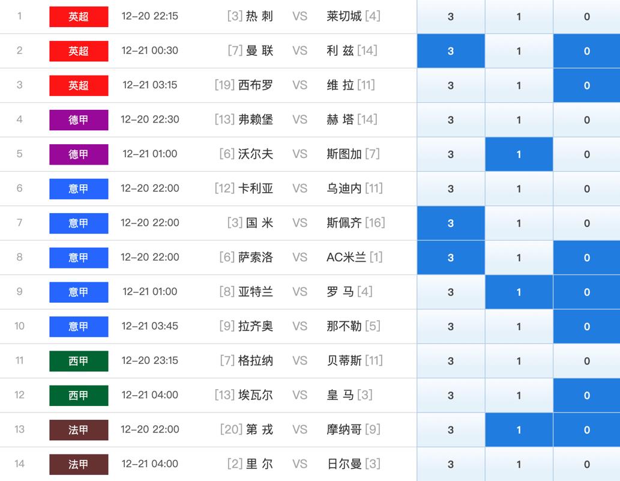This screenshot has width=620, height=481.
Task: Select the team name 皇马
Action: tap(340, 395)
